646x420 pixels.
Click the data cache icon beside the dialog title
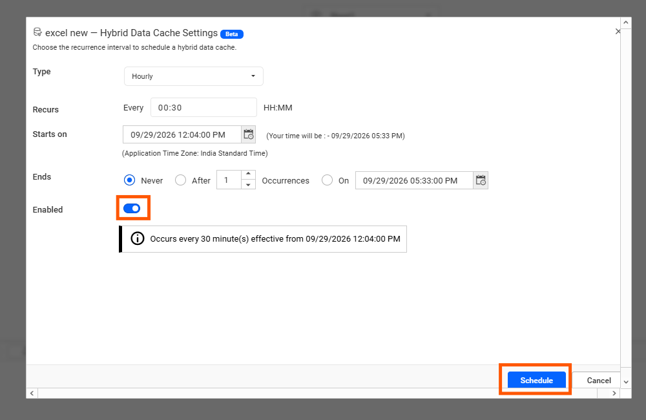[37, 32]
